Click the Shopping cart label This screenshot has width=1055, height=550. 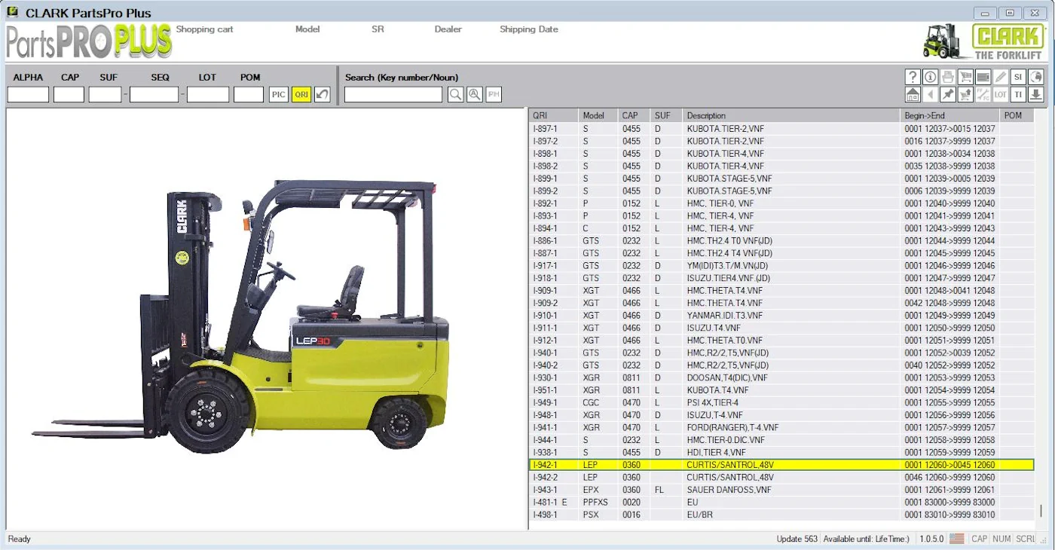(204, 29)
